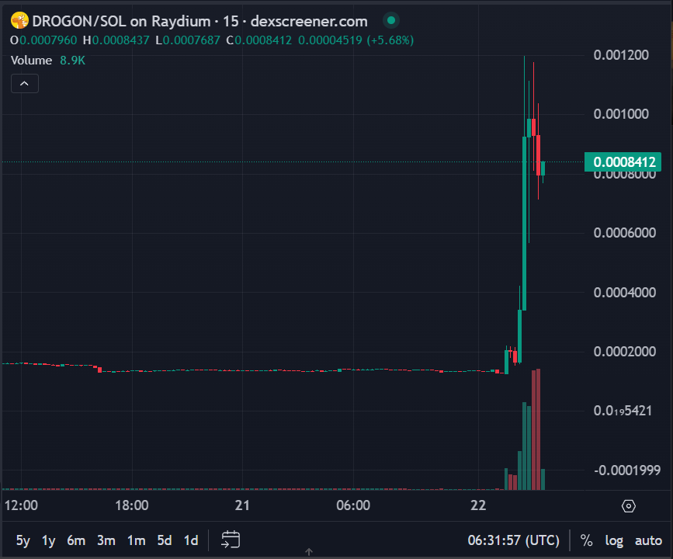Image resolution: width=673 pixels, height=559 pixels.
Task: Click the Volume indicator label
Action: click(31, 61)
